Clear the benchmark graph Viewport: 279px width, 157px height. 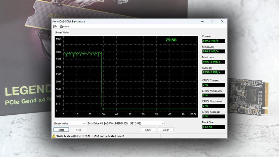coord(166,130)
